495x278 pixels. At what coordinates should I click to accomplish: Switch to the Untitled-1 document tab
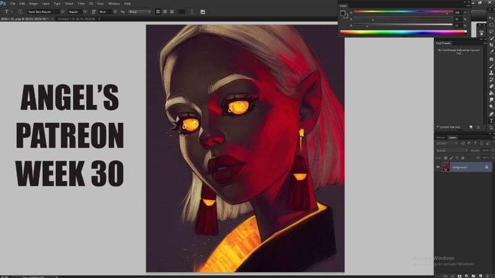[x=75, y=19]
